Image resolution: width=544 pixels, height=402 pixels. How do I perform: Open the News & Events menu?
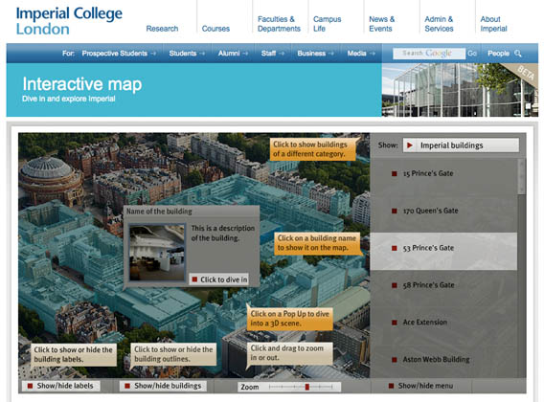coord(381,24)
